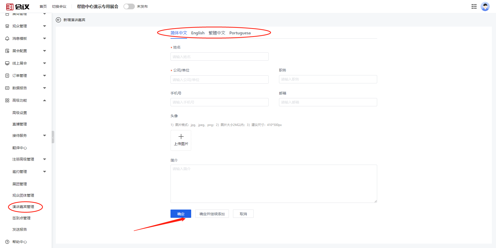Collapse the 高级功能 menu arrow
Screen dimensions: 496x248
[x=44, y=100]
